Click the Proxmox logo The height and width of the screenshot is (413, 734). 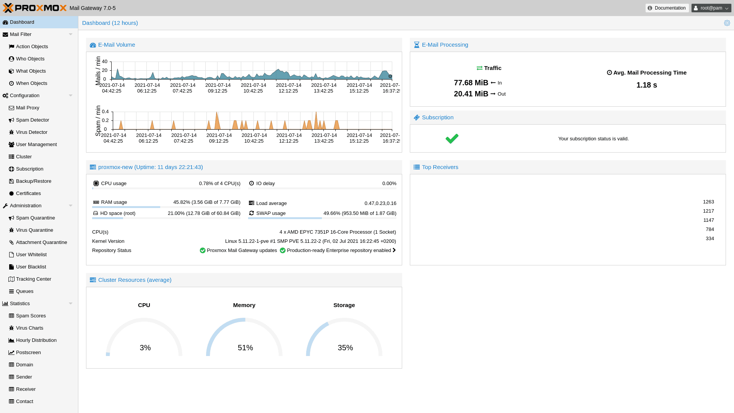click(x=34, y=8)
